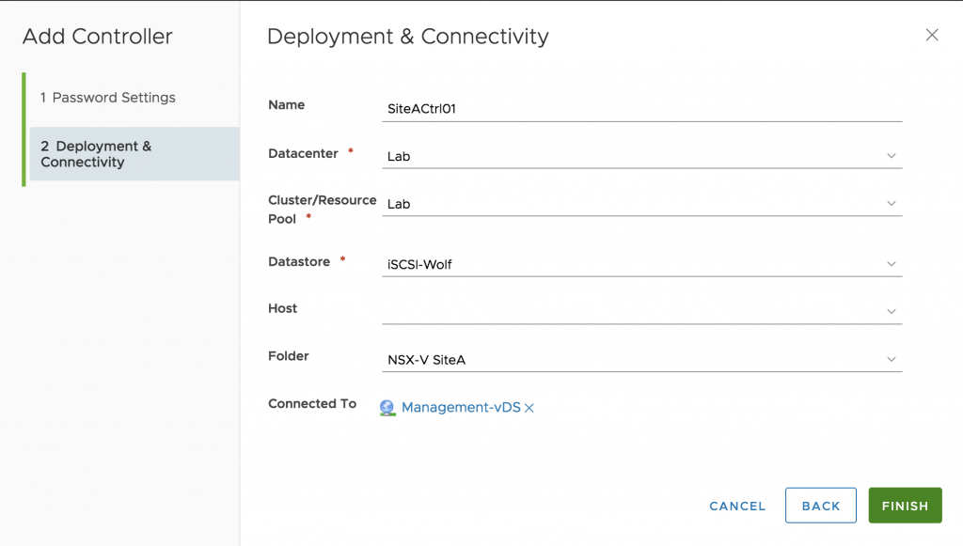Click the BACK button
This screenshot has width=963, height=546.
pyautogui.click(x=820, y=506)
